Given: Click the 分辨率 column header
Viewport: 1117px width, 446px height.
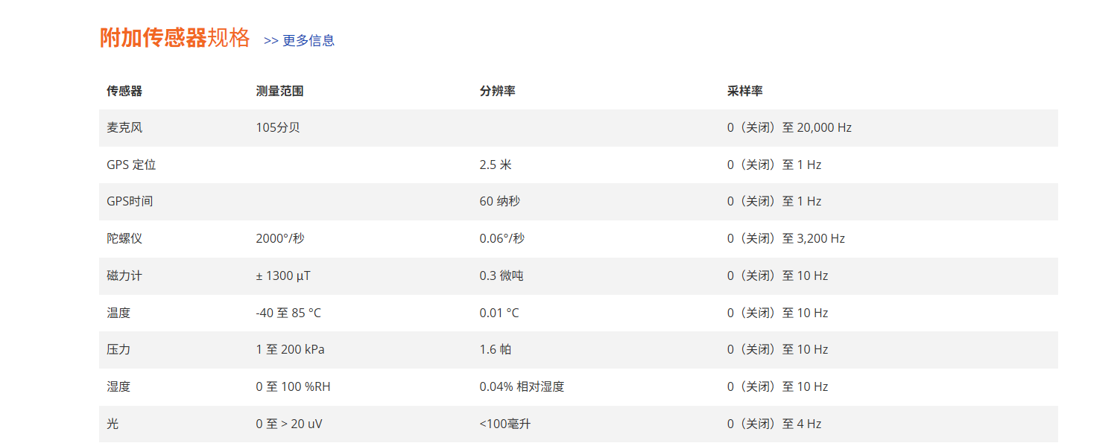Looking at the screenshot, I should 497,91.
